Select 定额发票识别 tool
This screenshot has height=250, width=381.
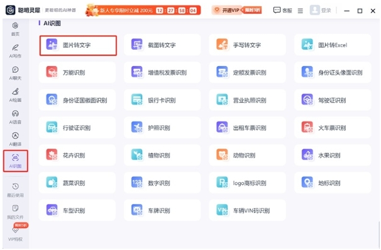pyautogui.click(x=247, y=72)
